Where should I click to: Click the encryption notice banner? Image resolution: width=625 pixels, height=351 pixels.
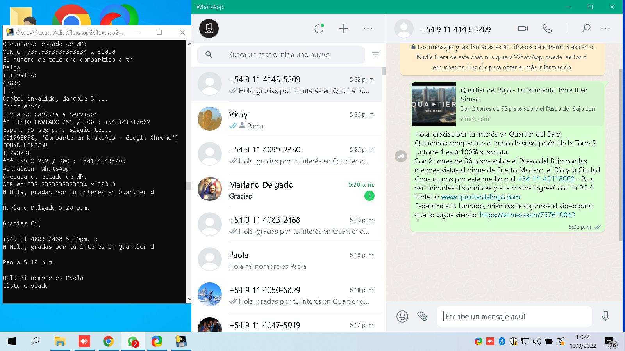tap(502, 57)
